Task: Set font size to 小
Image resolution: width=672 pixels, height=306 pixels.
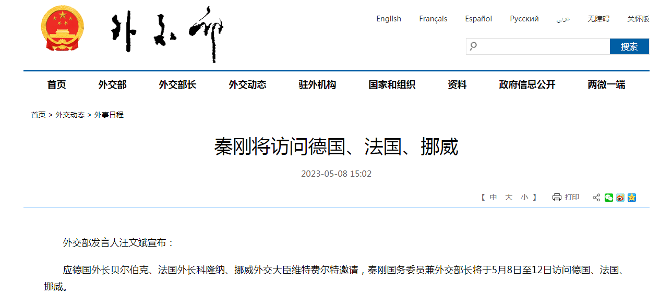Action: coord(524,198)
